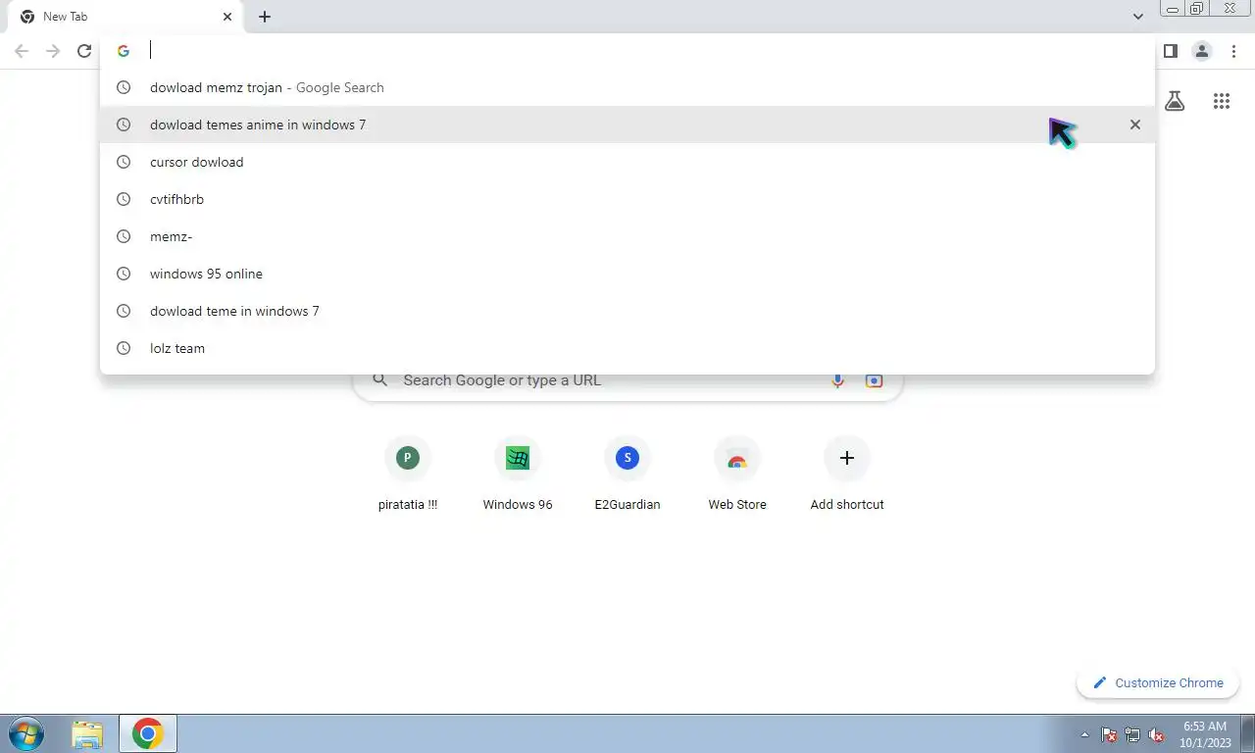Click the history icon beside 'memz-'

click(x=124, y=236)
